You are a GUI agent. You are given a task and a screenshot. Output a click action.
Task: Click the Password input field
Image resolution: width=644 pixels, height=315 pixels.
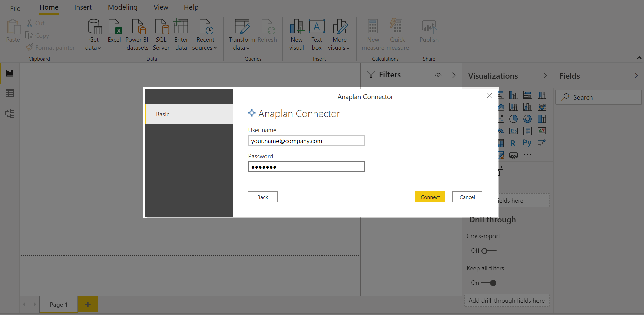tap(306, 167)
